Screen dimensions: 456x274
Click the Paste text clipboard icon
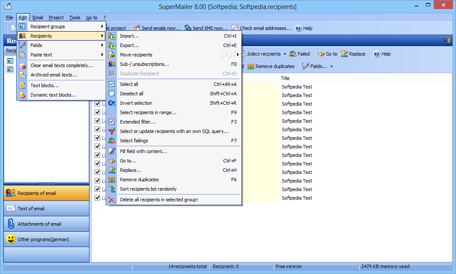(x=22, y=55)
